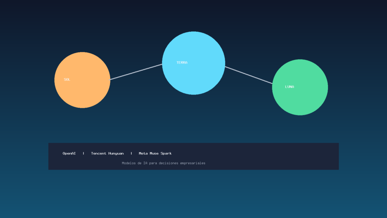The image size is (387, 218).
Task: Click the separator after OpenAI
Action: [x=84, y=153]
